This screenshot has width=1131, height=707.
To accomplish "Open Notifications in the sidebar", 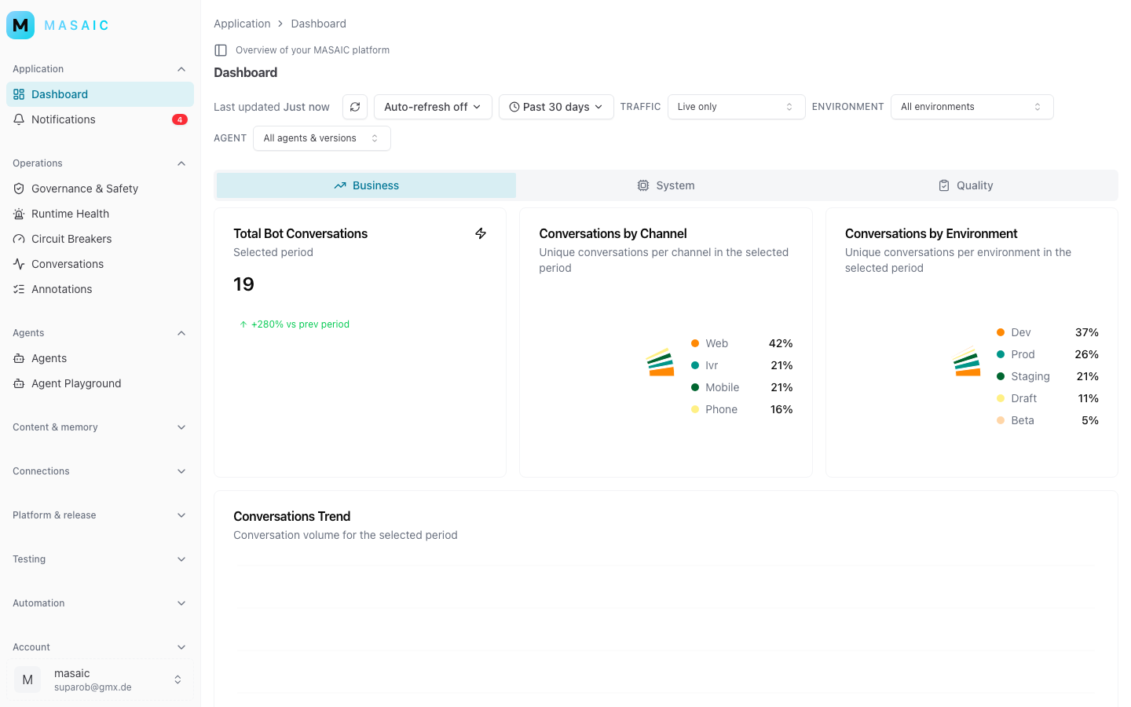I will [x=100, y=119].
